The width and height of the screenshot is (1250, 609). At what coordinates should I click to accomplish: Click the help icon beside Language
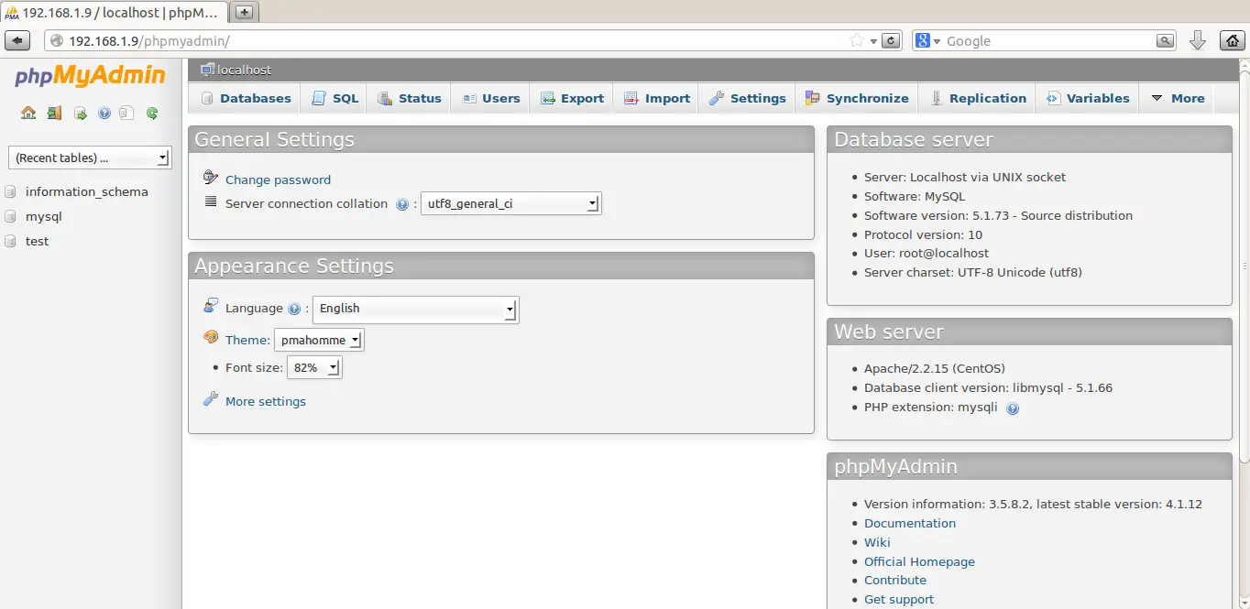294,310
